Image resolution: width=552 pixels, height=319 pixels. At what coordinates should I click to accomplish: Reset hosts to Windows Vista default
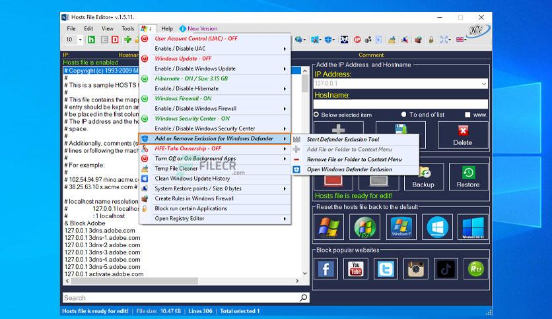[364, 228]
